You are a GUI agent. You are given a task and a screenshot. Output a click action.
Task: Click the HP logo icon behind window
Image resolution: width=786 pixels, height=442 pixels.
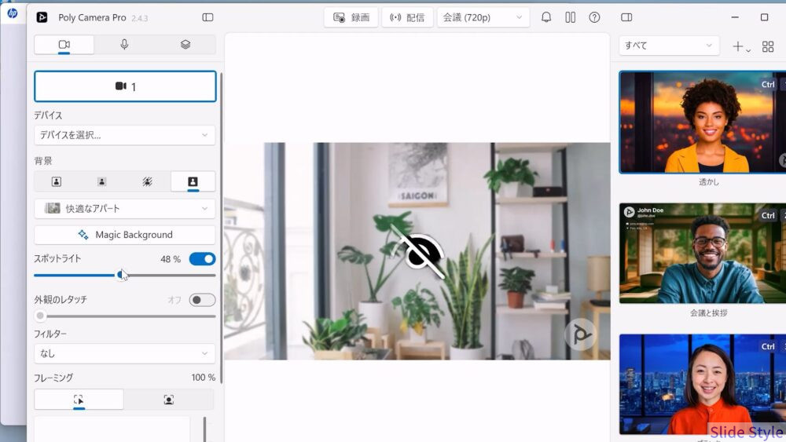(12, 13)
